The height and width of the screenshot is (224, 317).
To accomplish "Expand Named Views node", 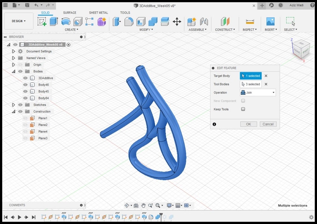I will 13,58.
